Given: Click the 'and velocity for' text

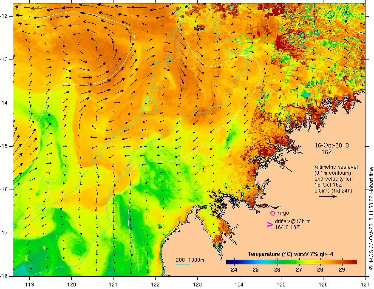Looking at the screenshot, I should coord(333,179).
